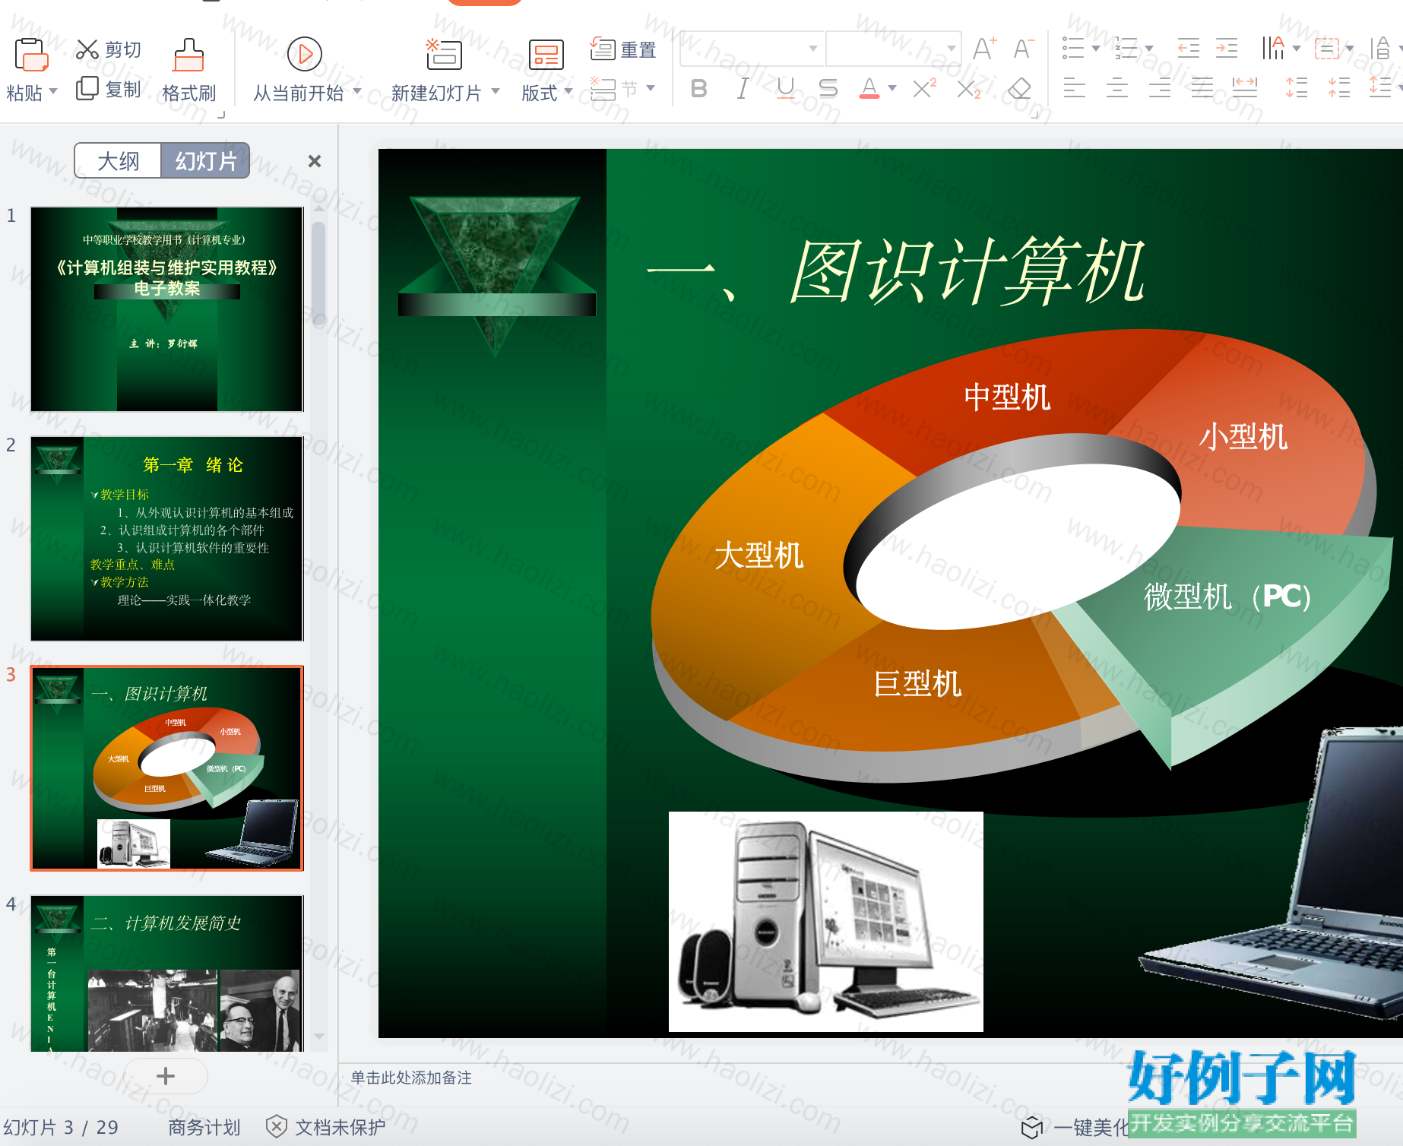Viewport: 1403px width, 1146px height.
Task: Select the 微型机 (PC) chart segment
Action: click(x=1227, y=596)
